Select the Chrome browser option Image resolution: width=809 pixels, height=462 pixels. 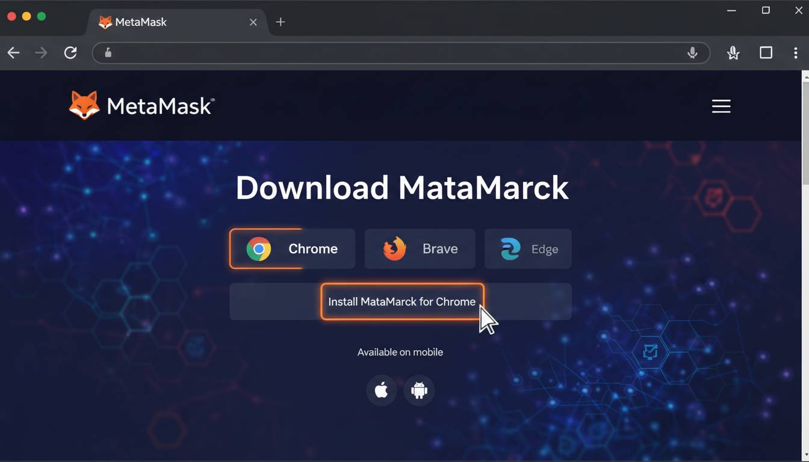(292, 248)
